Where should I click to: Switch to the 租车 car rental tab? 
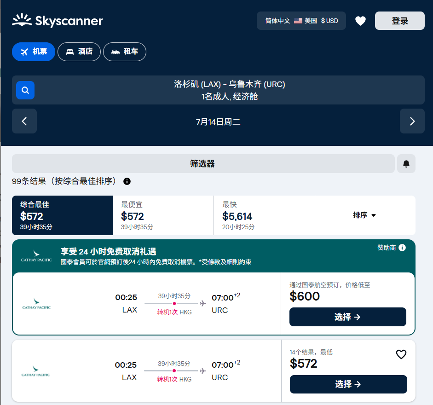[125, 52]
